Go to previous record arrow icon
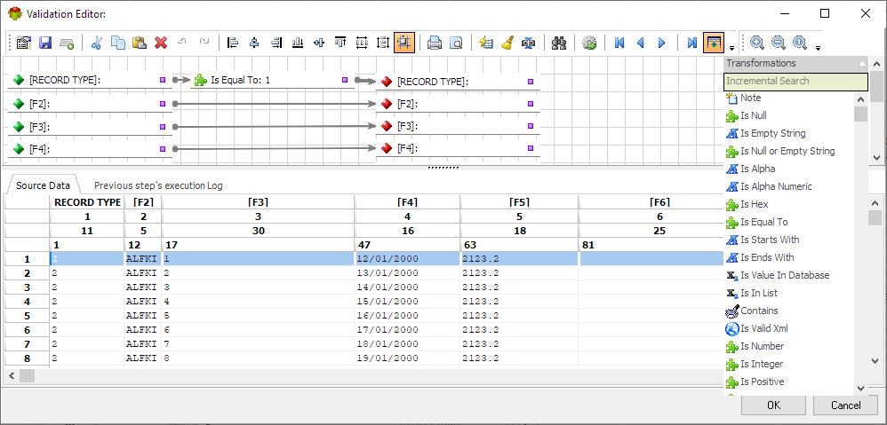This screenshot has height=425, width=887. click(641, 43)
